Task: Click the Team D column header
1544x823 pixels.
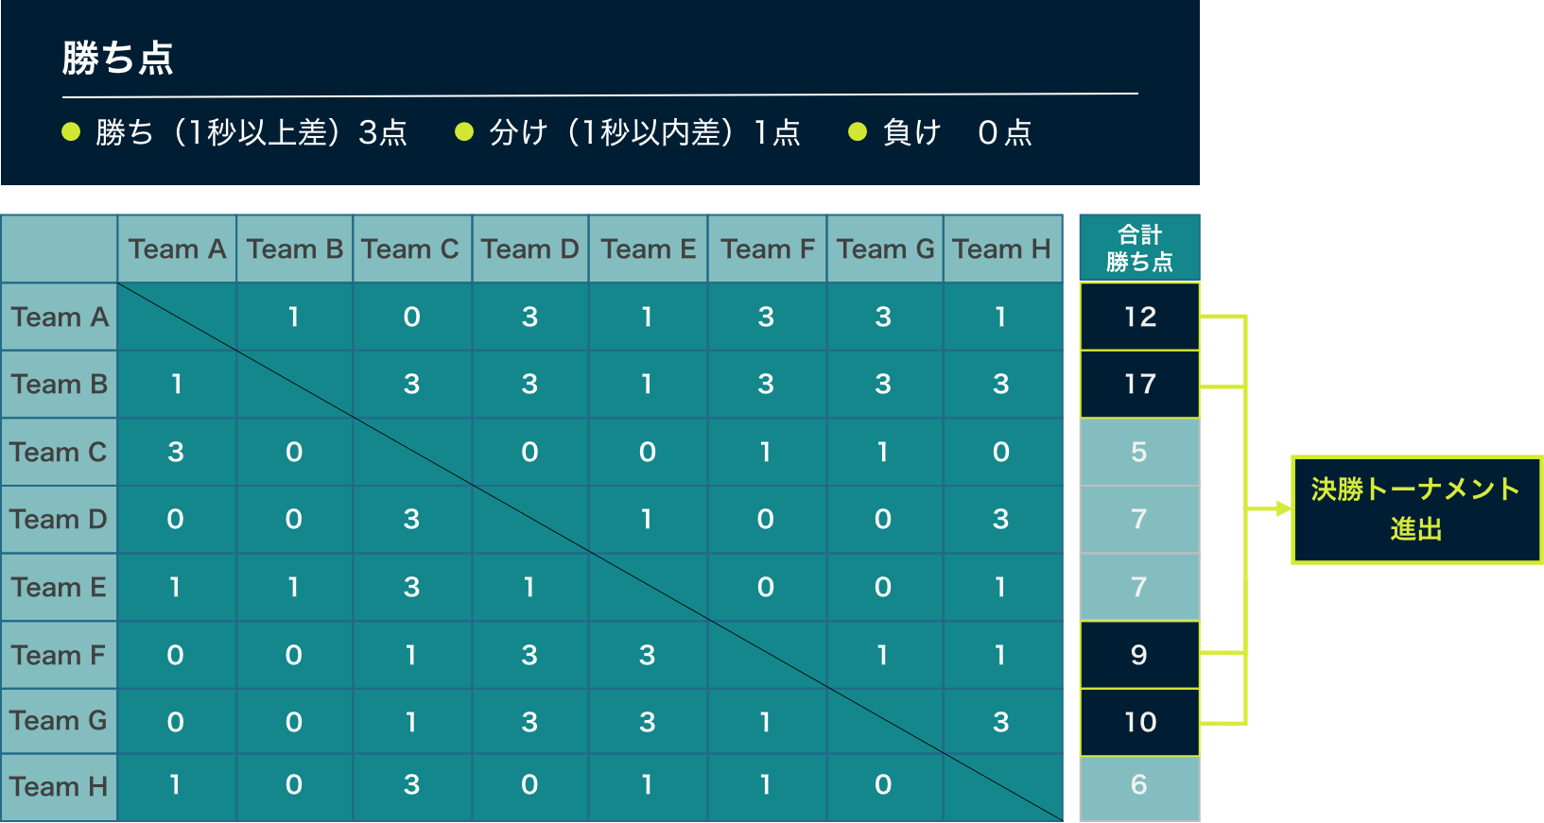Action: pos(529,249)
